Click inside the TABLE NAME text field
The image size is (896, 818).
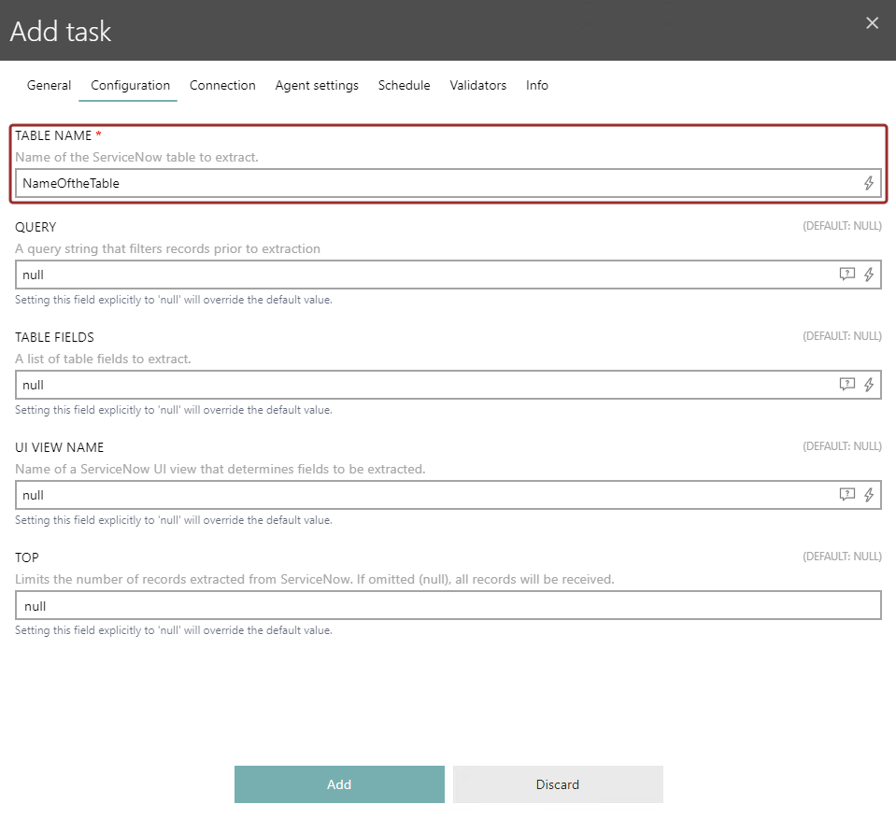tap(374, 183)
